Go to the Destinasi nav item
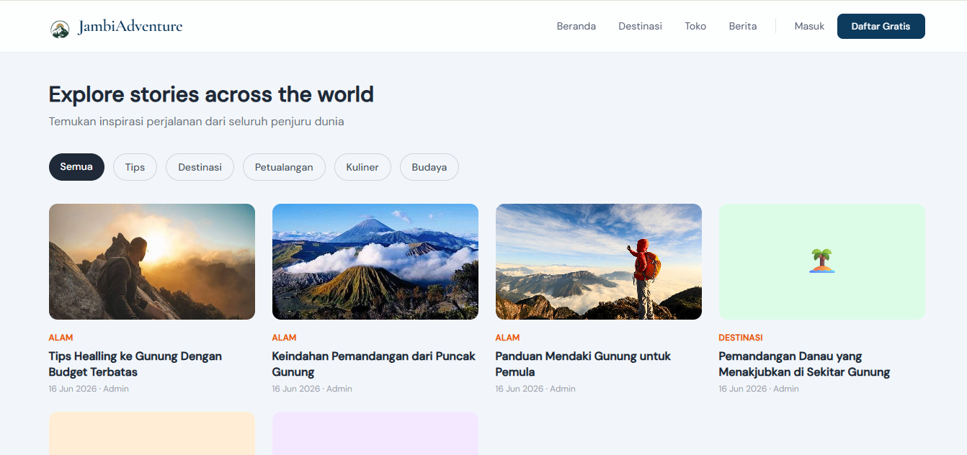 pyautogui.click(x=640, y=26)
